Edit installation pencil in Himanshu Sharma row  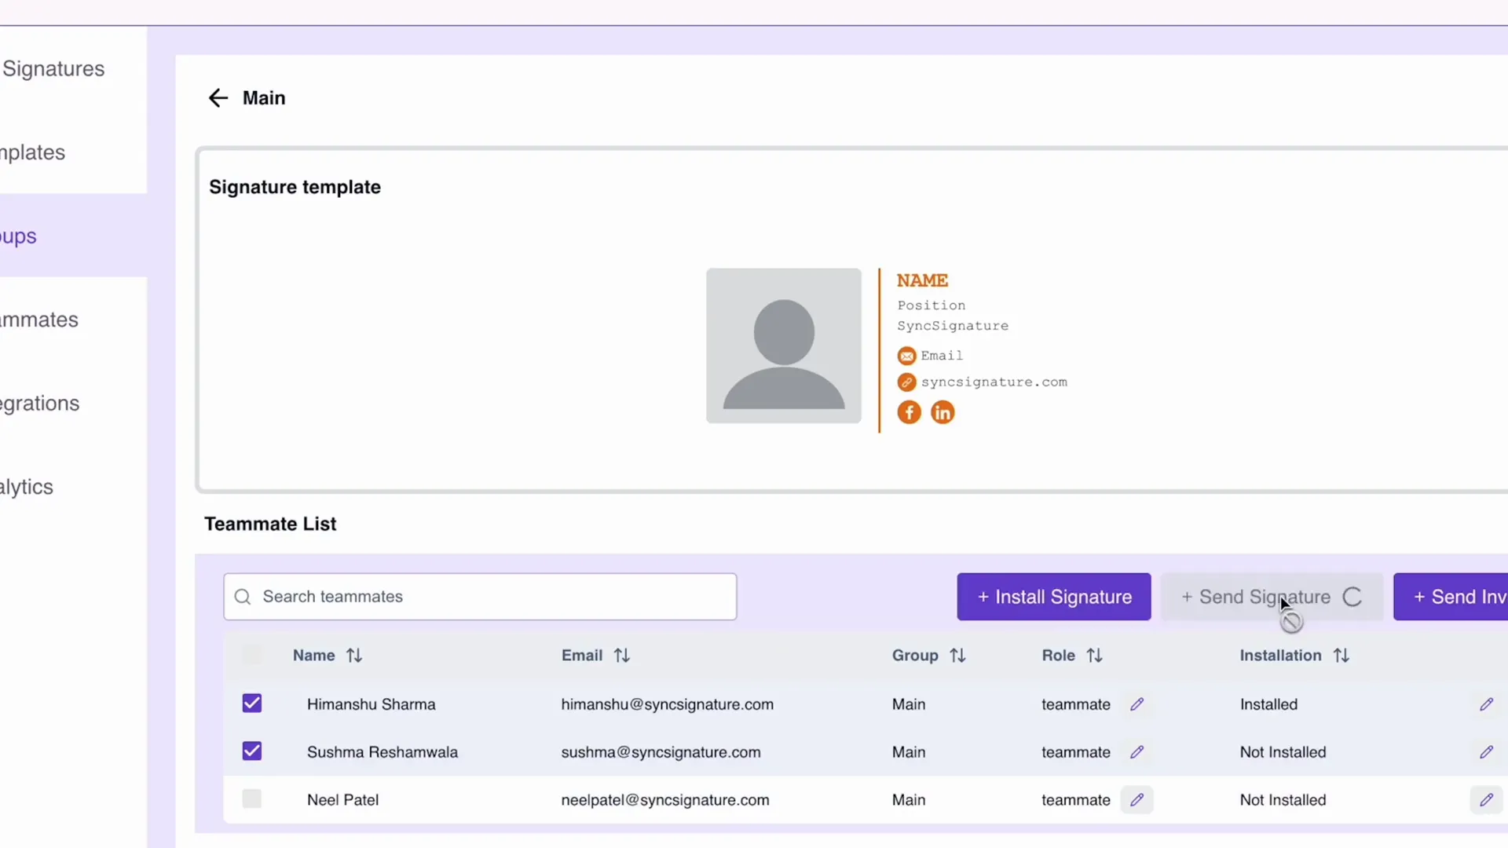pos(1486,704)
